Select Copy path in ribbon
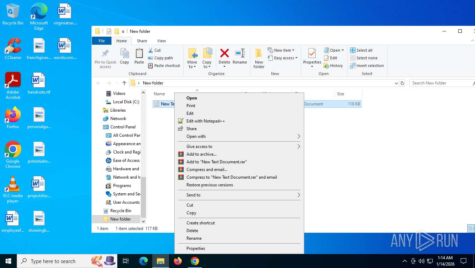The image size is (475, 268). (160, 58)
